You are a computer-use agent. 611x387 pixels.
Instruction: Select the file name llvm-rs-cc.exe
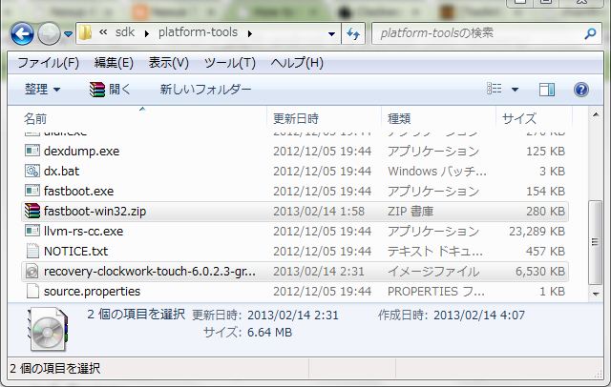click(83, 232)
